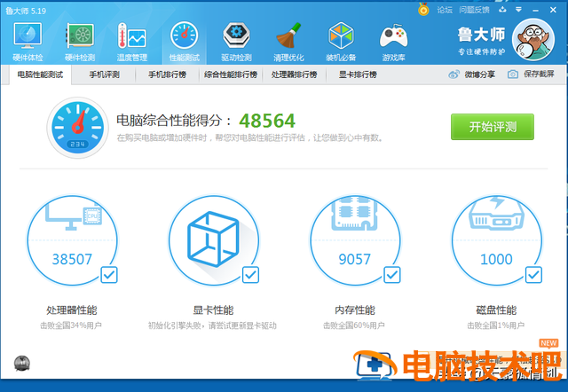Click the 保存截屏 text link
The width and height of the screenshot is (568, 392).
(x=539, y=74)
